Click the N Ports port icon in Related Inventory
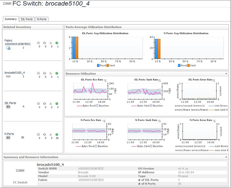This screenshot has width=231, height=188. tap(8, 138)
